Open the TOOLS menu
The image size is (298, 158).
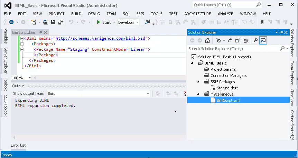pos(157,14)
